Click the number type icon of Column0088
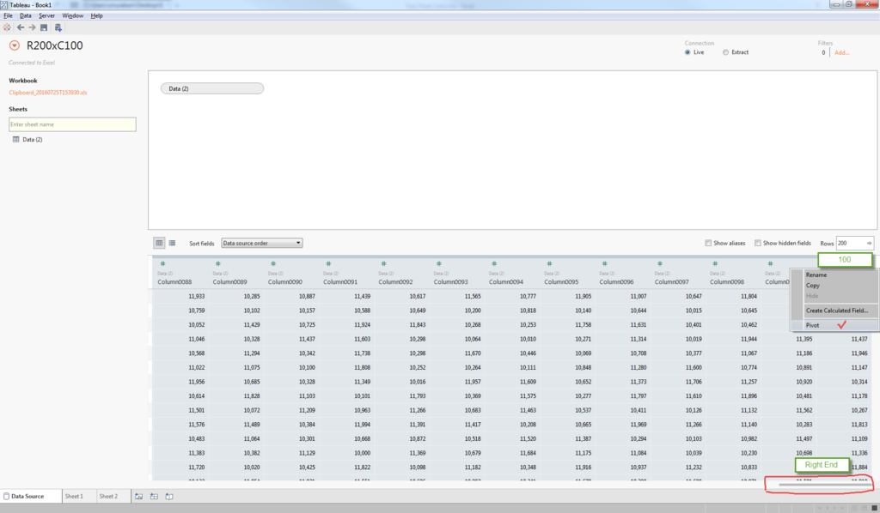Viewport: 880px width, 513px height. click(162, 263)
